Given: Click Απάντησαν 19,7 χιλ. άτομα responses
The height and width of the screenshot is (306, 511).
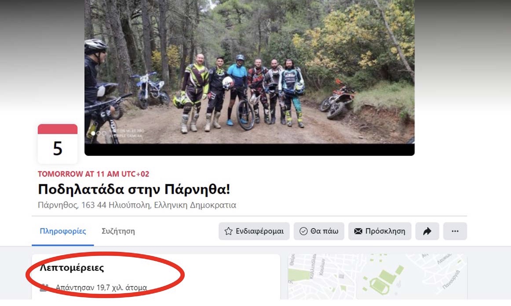Looking at the screenshot, I should click(x=101, y=288).
